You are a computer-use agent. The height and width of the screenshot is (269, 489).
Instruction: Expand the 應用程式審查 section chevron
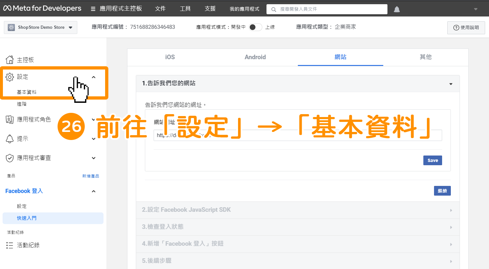(94, 158)
